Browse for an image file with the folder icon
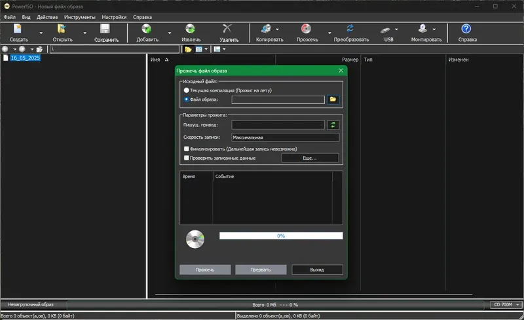 click(333, 99)
